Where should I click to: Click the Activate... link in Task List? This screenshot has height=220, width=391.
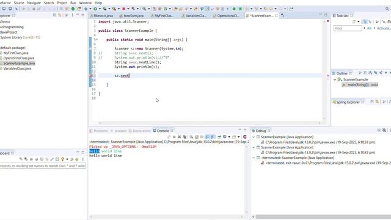[x=384, y=28]
